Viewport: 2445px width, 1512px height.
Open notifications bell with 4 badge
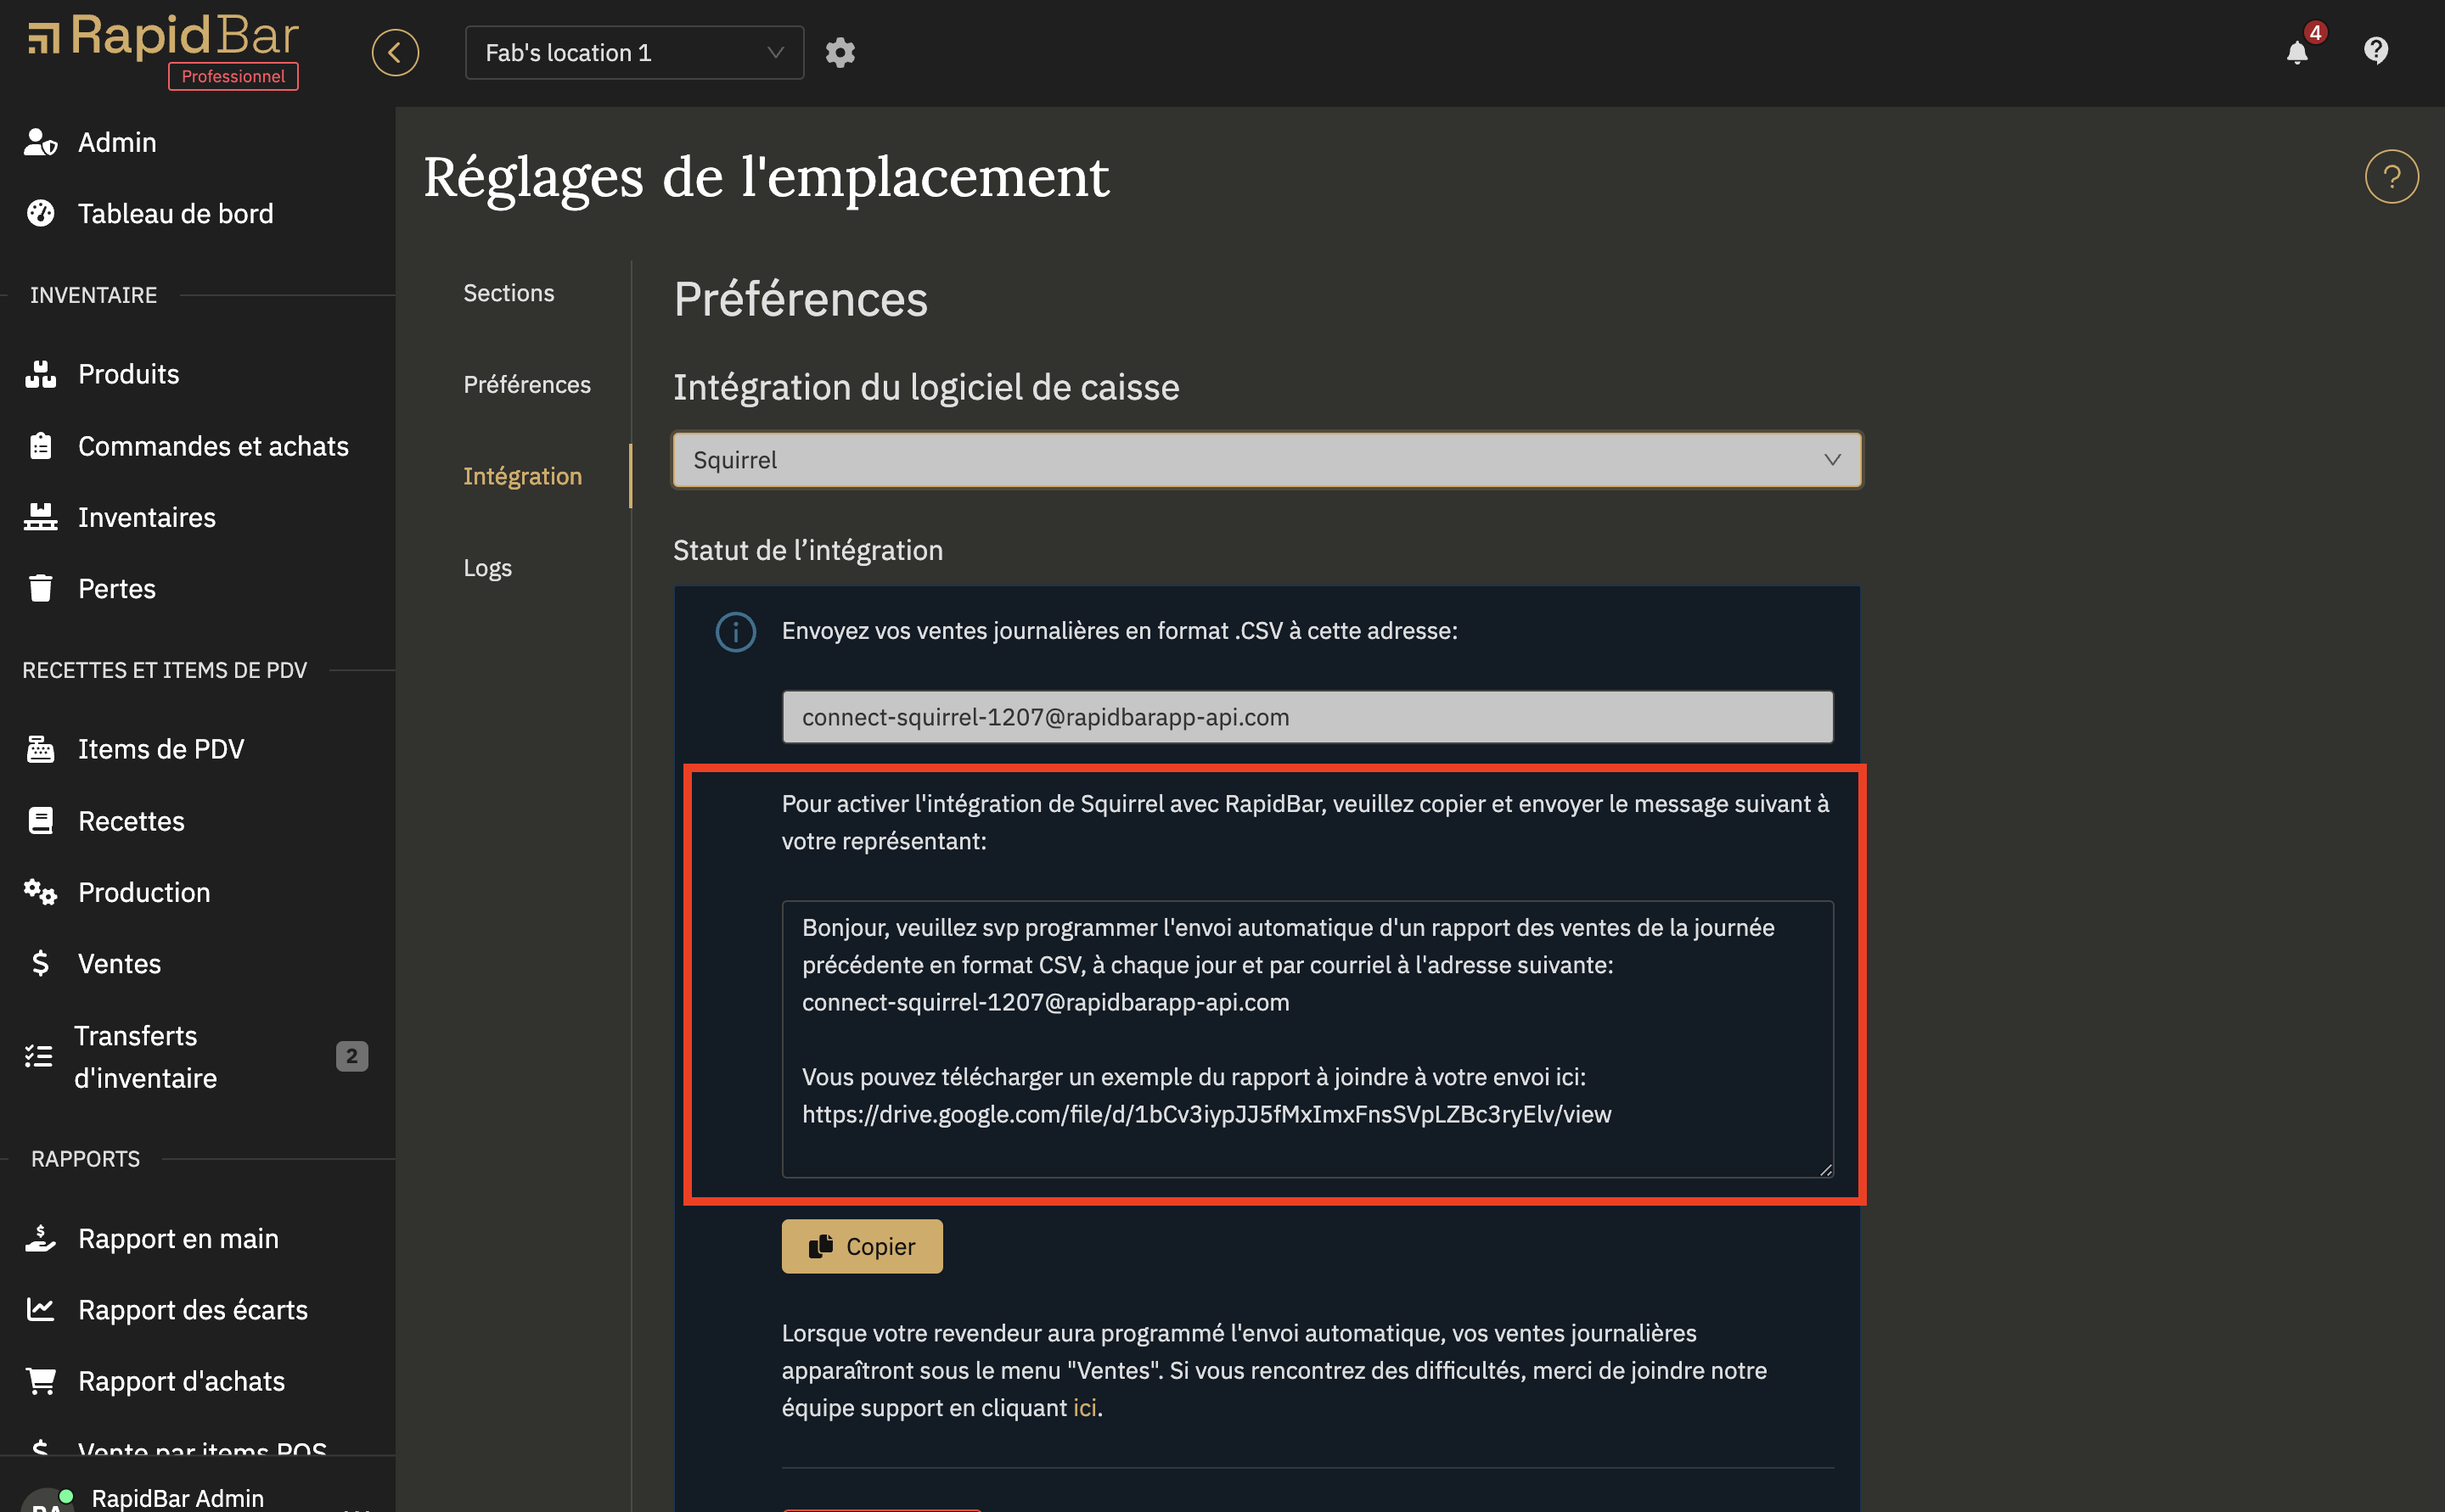(2298, 52)
